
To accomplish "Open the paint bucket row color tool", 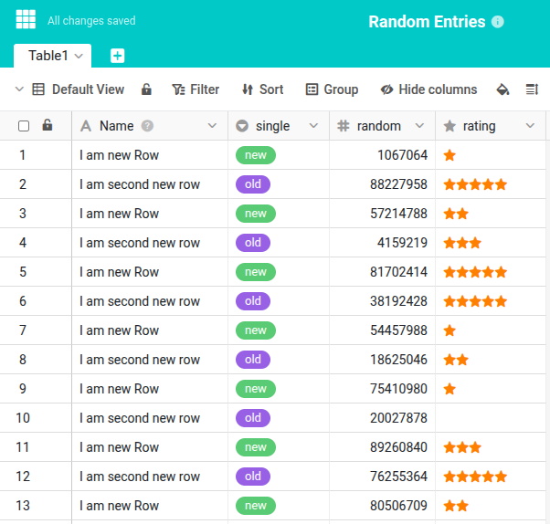I will (x=502, y=89).
